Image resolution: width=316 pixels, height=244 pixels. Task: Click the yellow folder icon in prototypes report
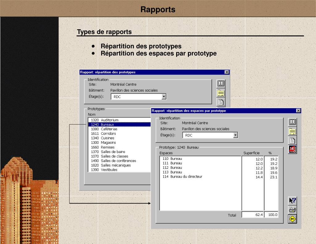click(221, 93)
